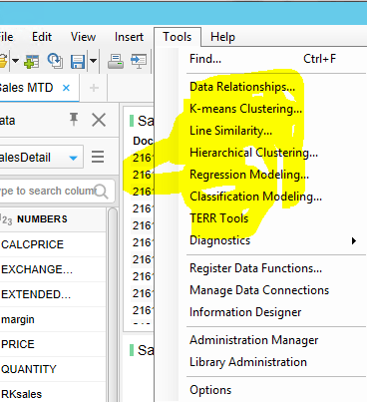This screenshot has height=402, width=367.
Task: Click the Print icon
Action: (x=116, y=62)
